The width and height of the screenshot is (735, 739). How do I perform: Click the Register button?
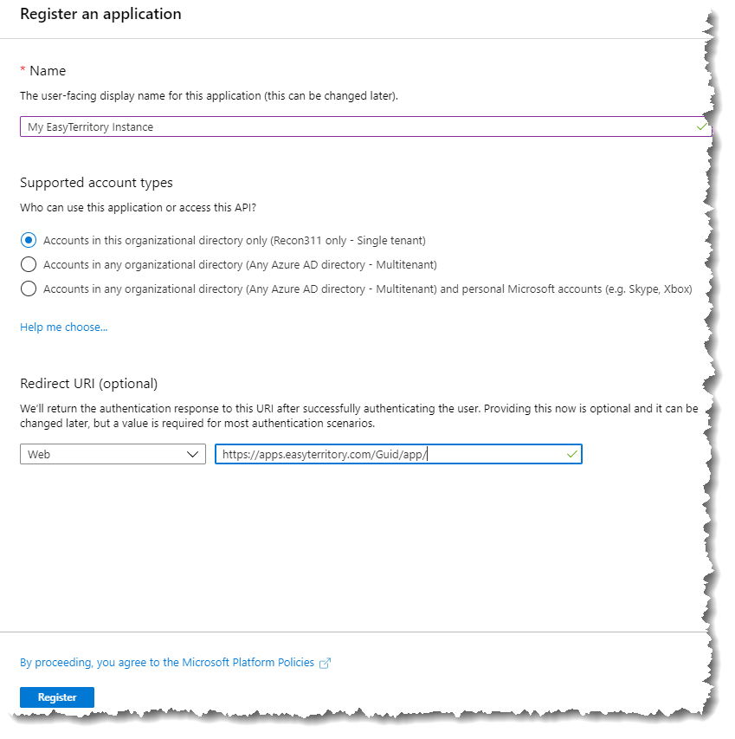(x=57, y=697)
